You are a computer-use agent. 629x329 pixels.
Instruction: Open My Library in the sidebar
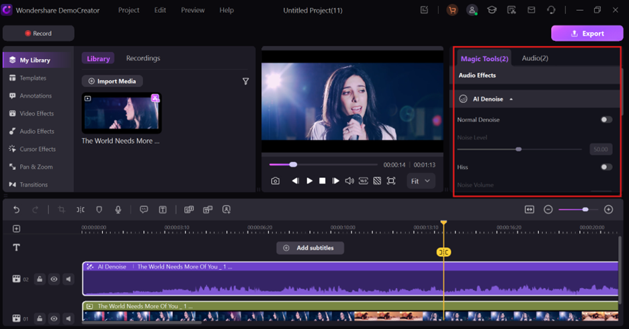38,60
